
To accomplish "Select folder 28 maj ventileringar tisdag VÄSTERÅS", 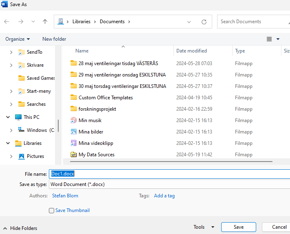I will point(118,63).
